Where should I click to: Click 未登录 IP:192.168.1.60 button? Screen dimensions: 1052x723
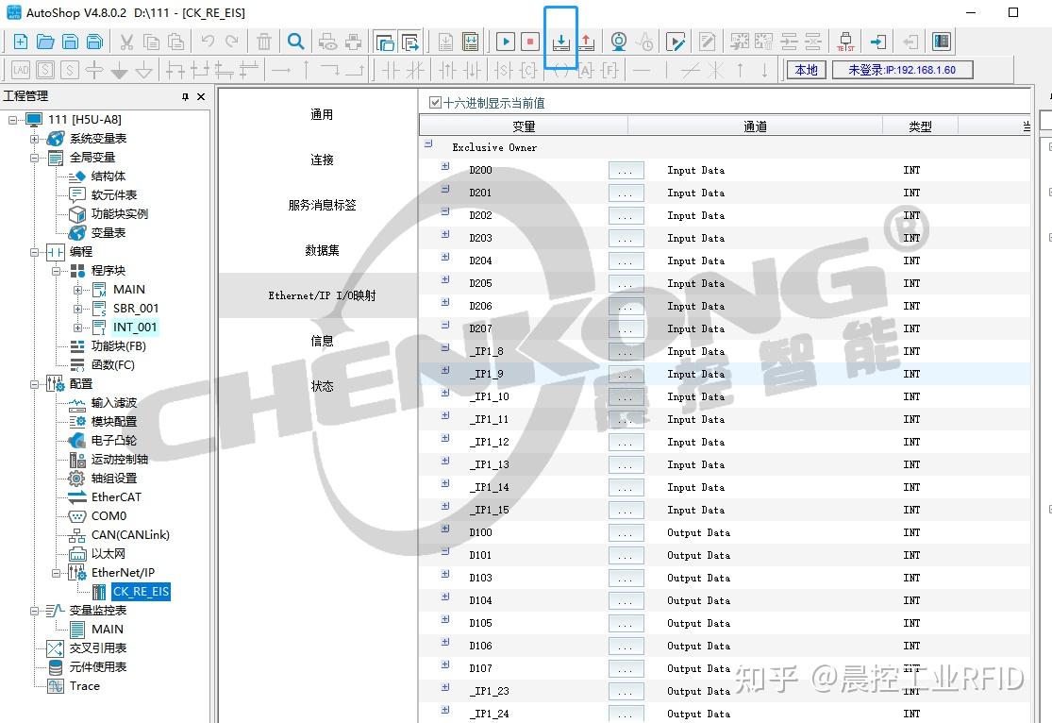click(x=902, y=70)
